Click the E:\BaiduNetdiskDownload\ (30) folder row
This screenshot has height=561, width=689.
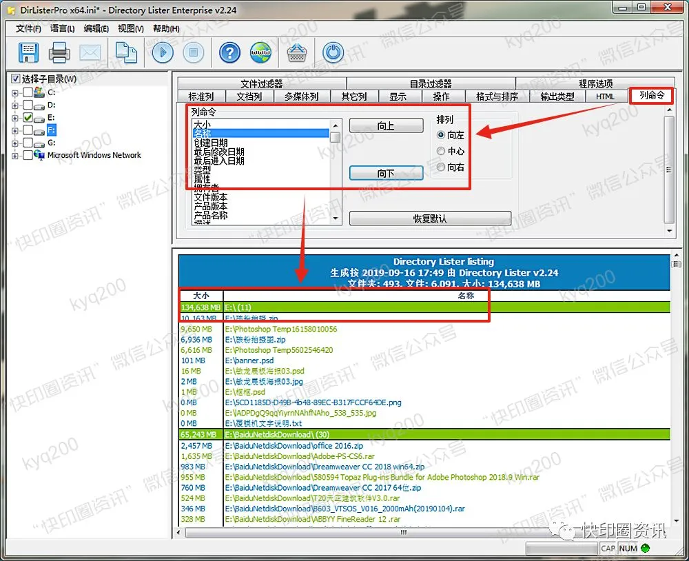click(424, 434)
